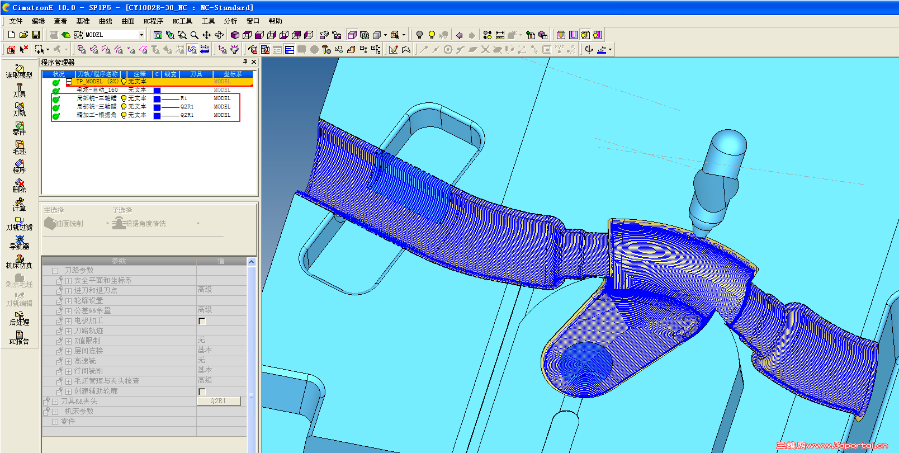899x453 pixels.
Task: Click the 注释 column header
Action: pyautogui.click(x=139, y=74)
